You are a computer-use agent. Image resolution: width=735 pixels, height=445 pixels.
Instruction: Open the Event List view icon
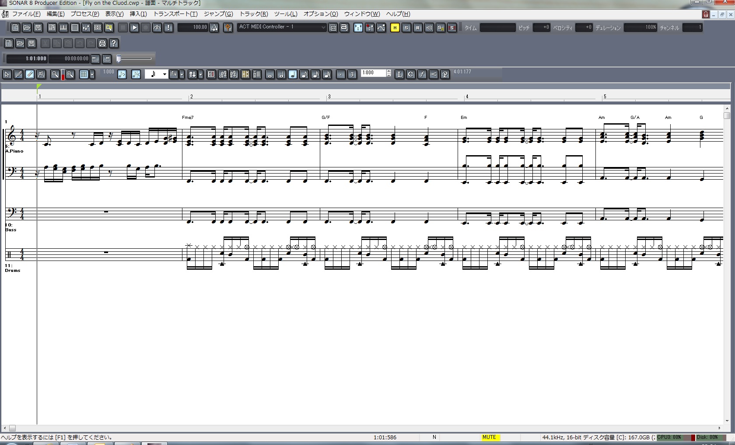pyautogui.click(x=75, y=28)
